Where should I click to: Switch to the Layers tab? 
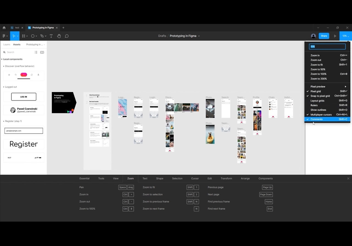(x=7, y=45)
